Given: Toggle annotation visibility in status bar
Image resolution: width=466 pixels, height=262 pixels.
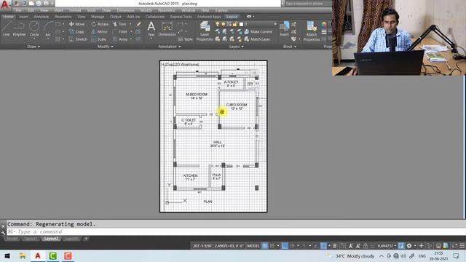Looking at the screenshot, I should 351,246.
